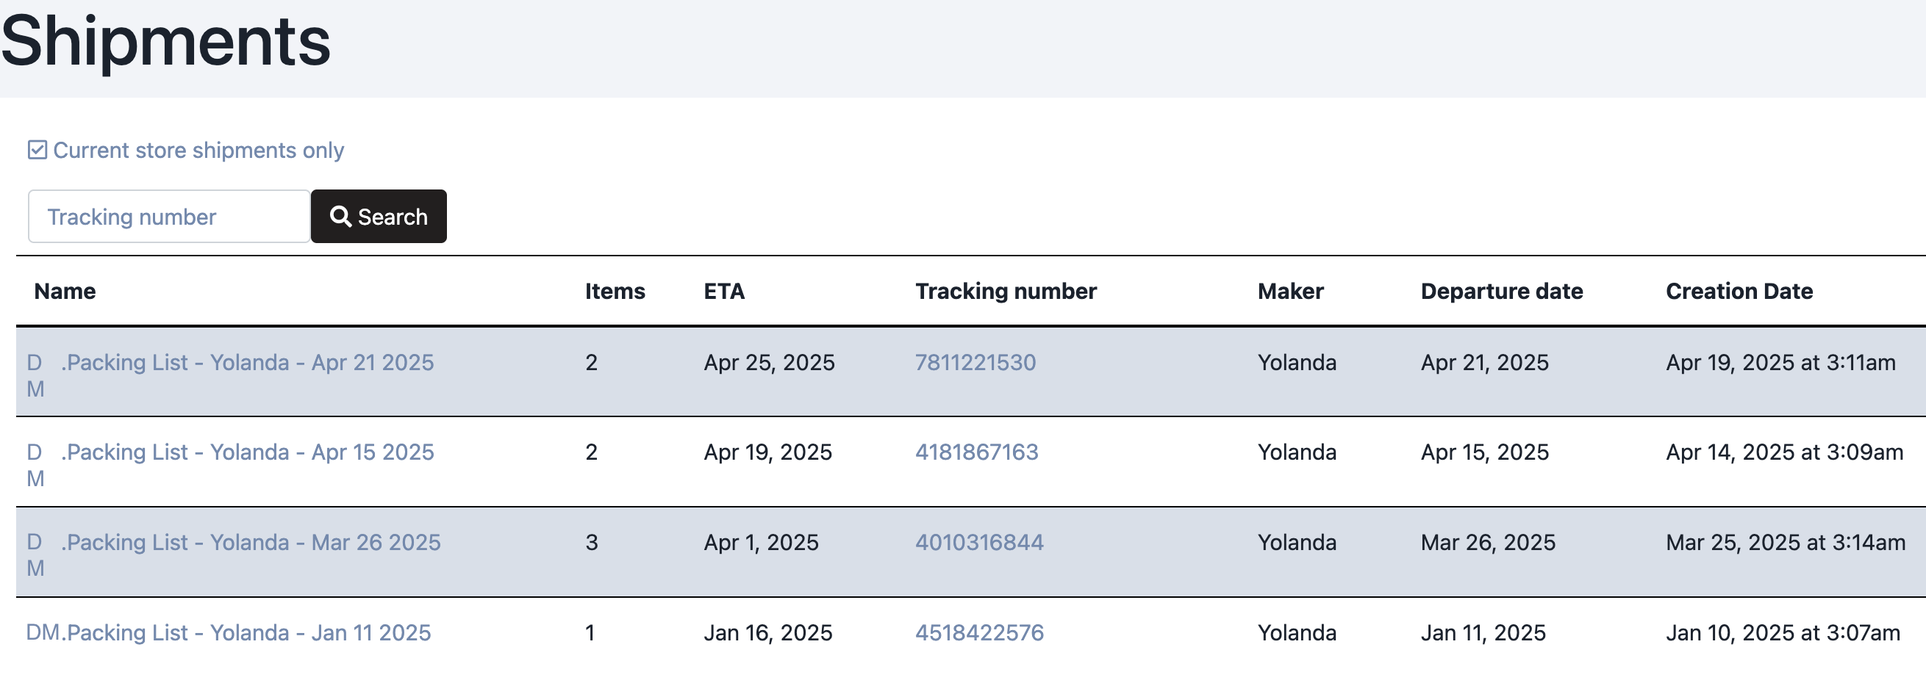Click the ETA column header
Image resolution: width=1926 pixels, height=683 pixels.
pyautogui.click(x=724, y=292)
